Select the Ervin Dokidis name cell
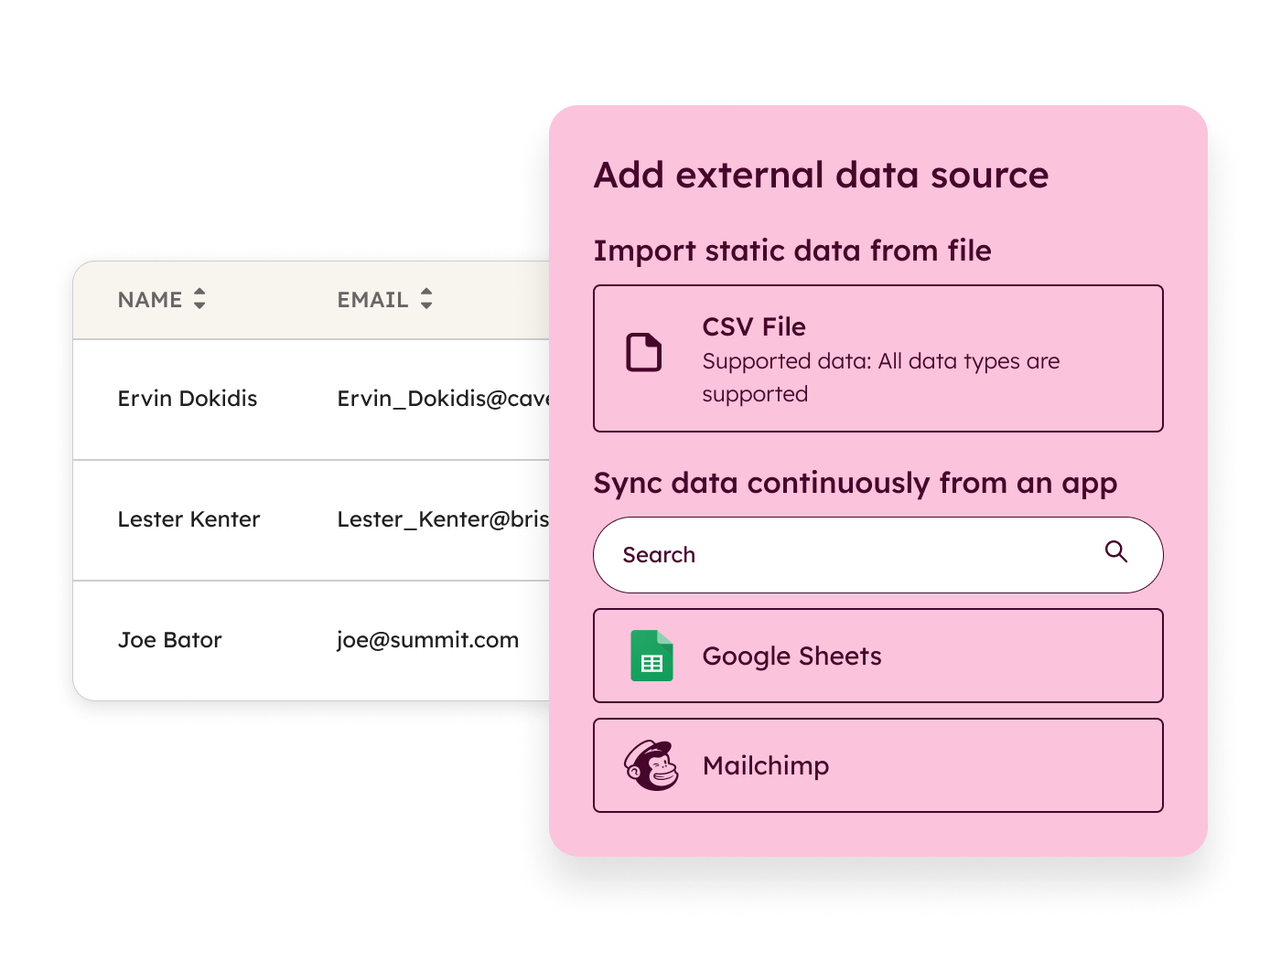1281x961 pixels. click(188, 399)
